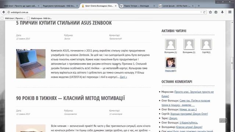
Task: Click the 'Вгору' back-to-top button
Action: point(223,121)
